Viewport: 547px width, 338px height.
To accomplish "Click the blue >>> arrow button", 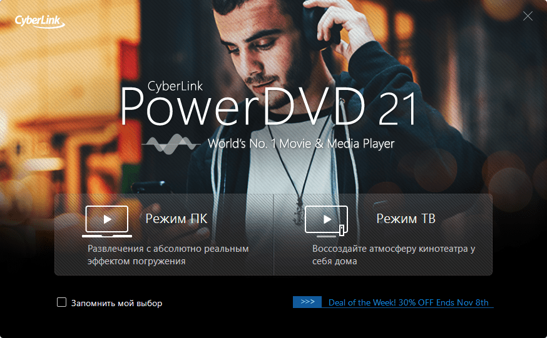I will click(x=307, y=302).
